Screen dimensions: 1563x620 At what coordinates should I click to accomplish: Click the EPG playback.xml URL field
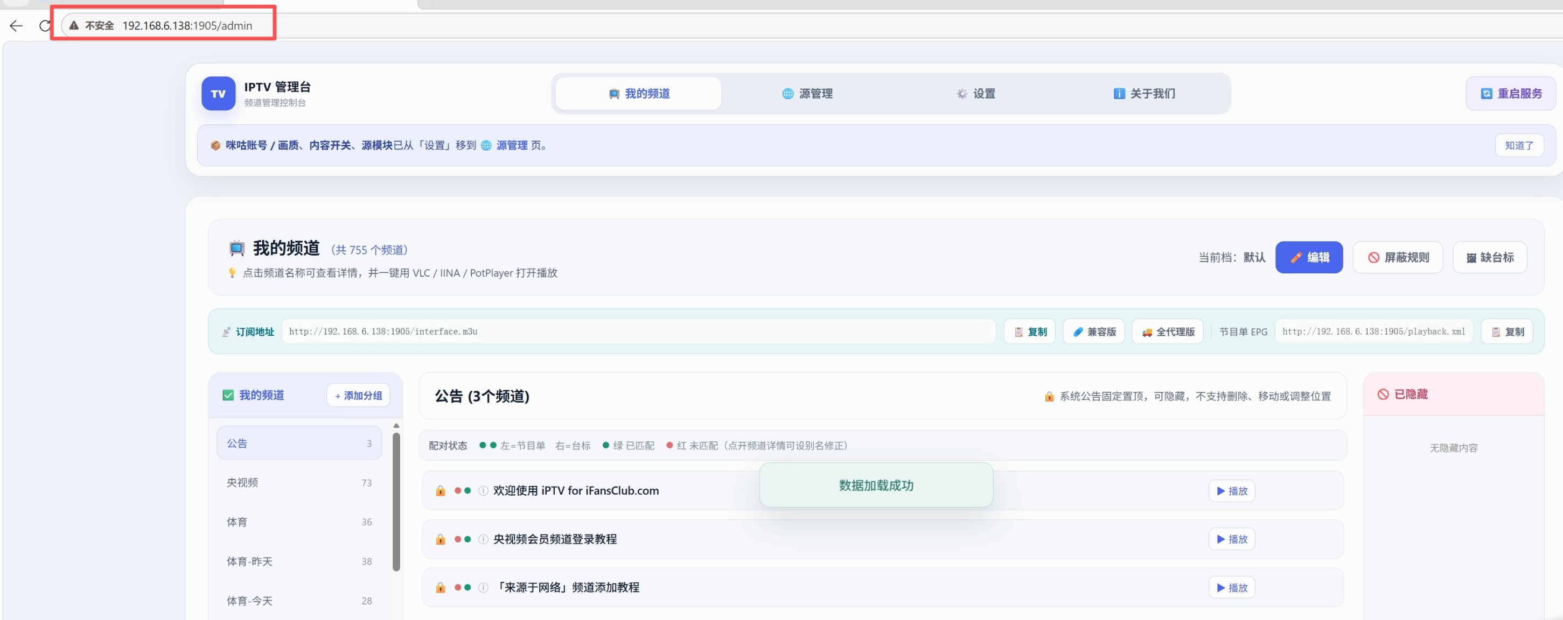[1374, 332]
